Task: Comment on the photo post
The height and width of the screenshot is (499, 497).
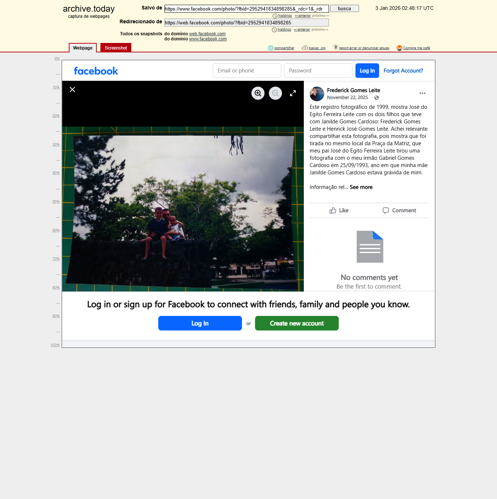Action: pyautogui.click(x=399, y=210)
